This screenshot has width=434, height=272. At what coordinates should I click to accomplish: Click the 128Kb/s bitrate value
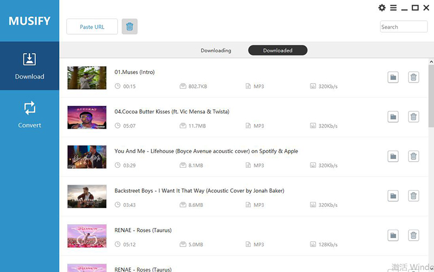(x=328, y=245)
